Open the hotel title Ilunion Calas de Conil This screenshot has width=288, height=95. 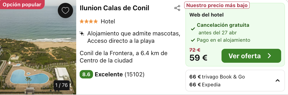[x=114, y=8]
